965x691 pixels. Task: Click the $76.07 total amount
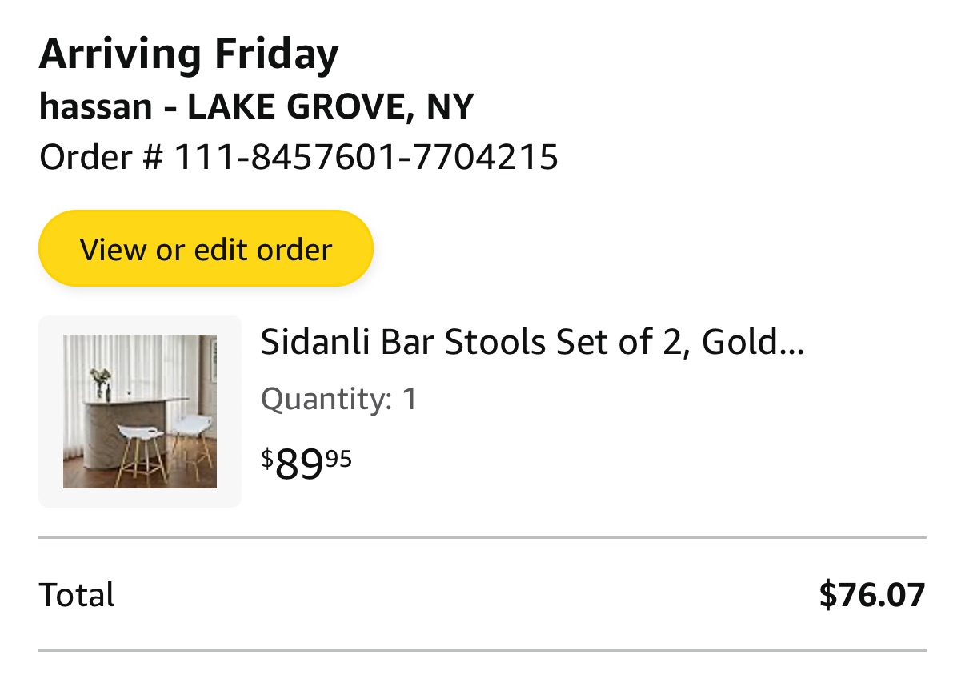(871, 595)
